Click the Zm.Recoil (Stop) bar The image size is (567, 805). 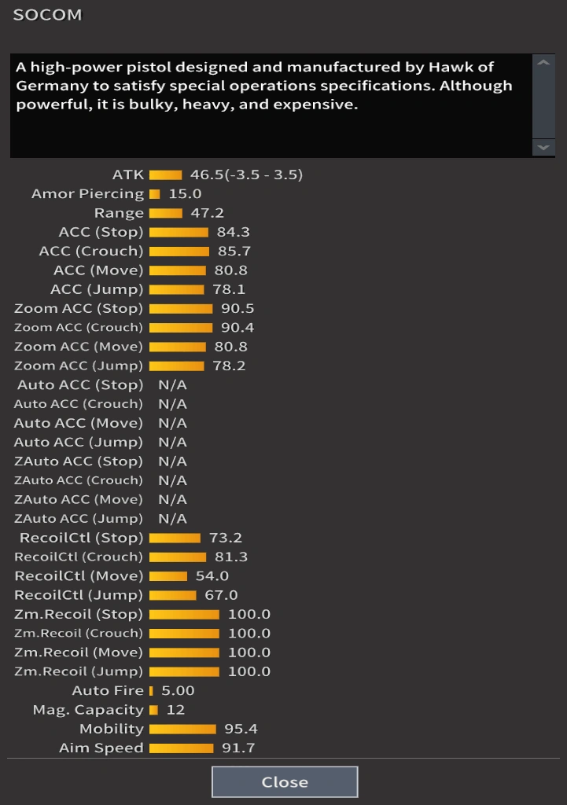(184, 615)
